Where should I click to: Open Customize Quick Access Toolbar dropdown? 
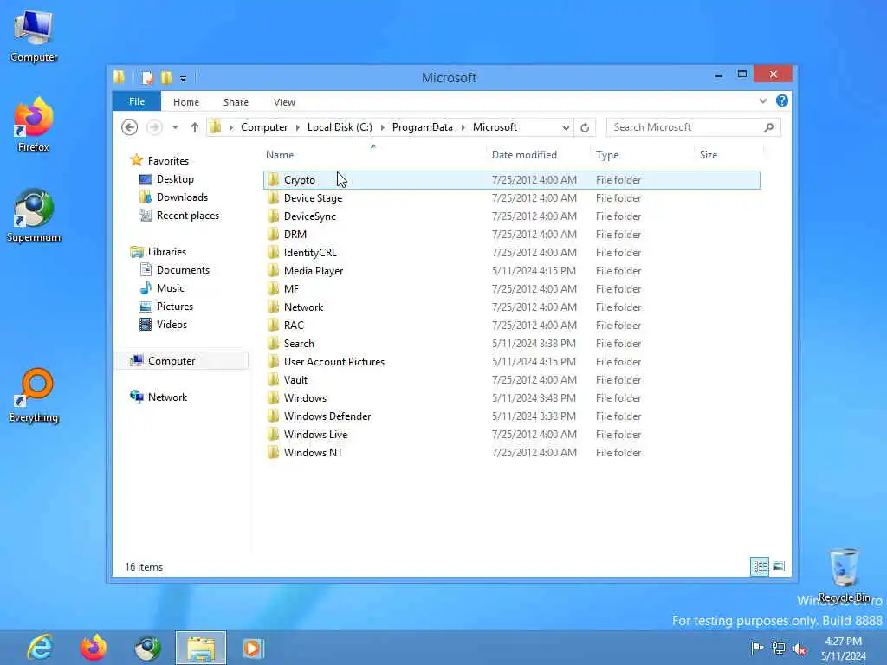coord(184,79)
